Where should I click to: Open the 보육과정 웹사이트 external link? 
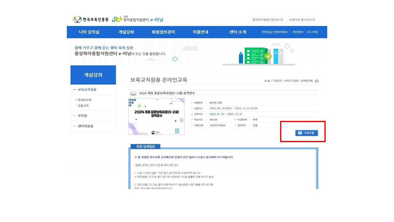point(302,20)
